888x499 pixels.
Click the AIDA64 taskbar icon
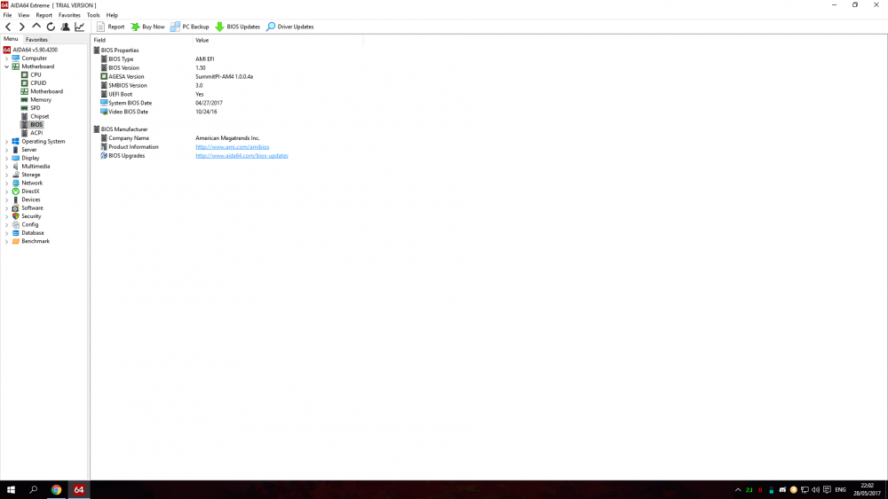[79, 489]
